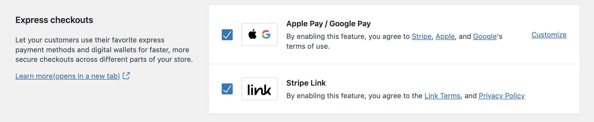Click the Express checkouts heading
Viewport: 594px width, 122px height.
pyautogui.click(x=54, y=20)
